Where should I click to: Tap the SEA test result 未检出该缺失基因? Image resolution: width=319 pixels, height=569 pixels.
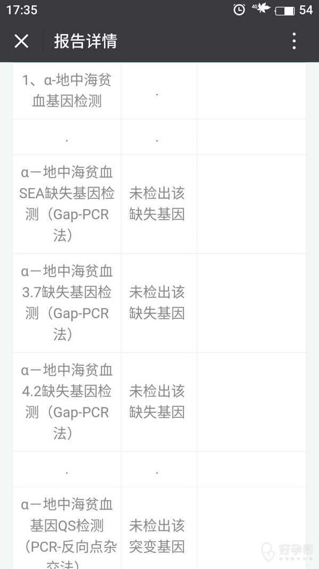click(157, 204)
